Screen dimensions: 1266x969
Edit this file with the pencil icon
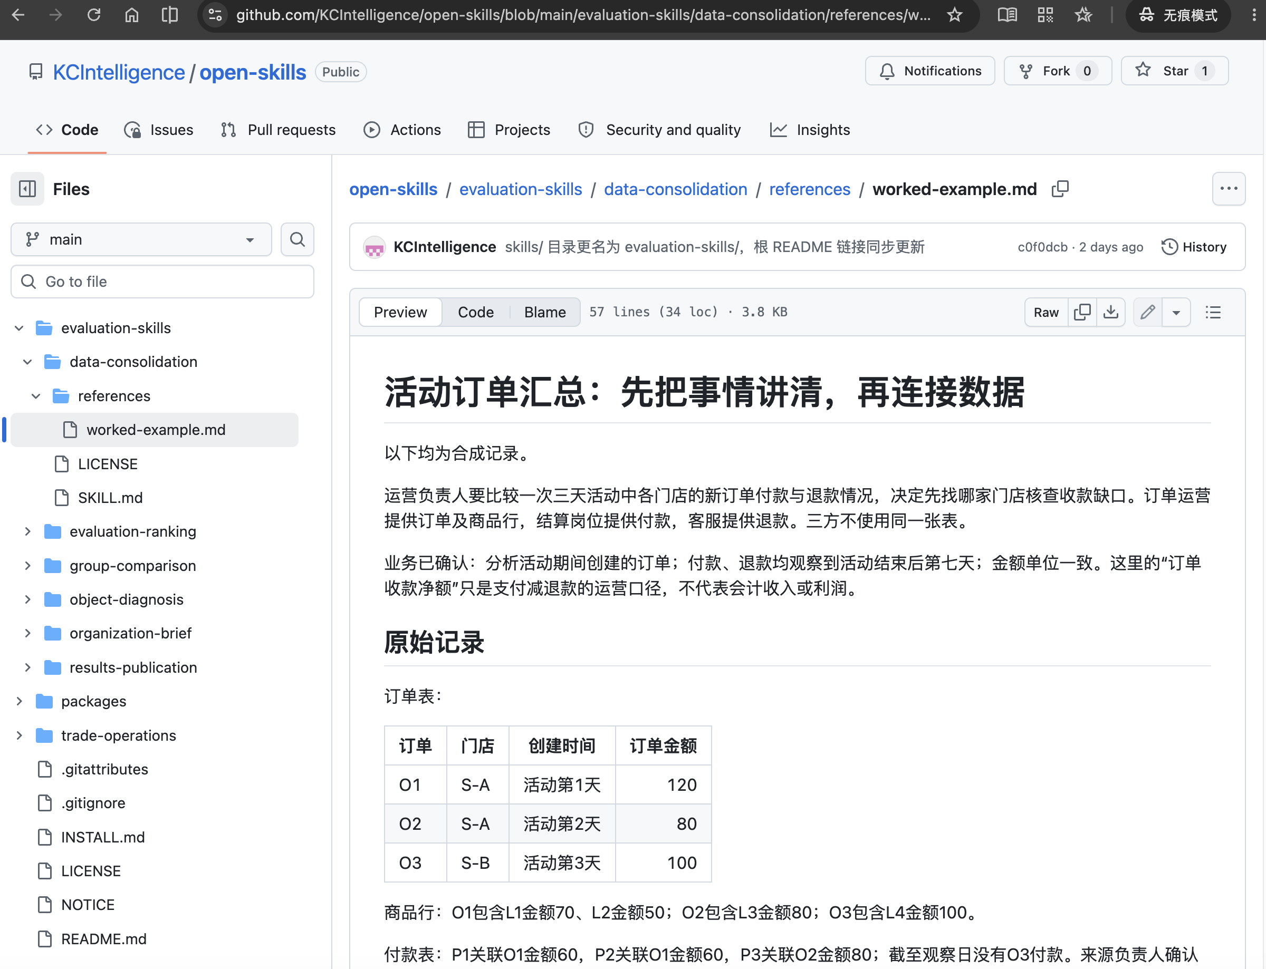coord(1148,312)
